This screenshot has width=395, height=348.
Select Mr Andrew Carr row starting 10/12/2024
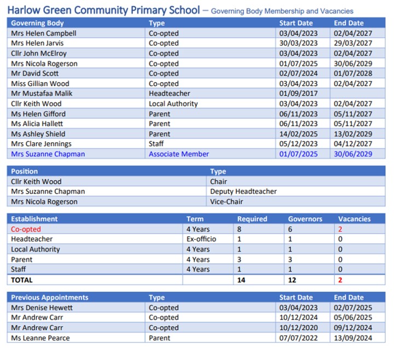point(37,317)
